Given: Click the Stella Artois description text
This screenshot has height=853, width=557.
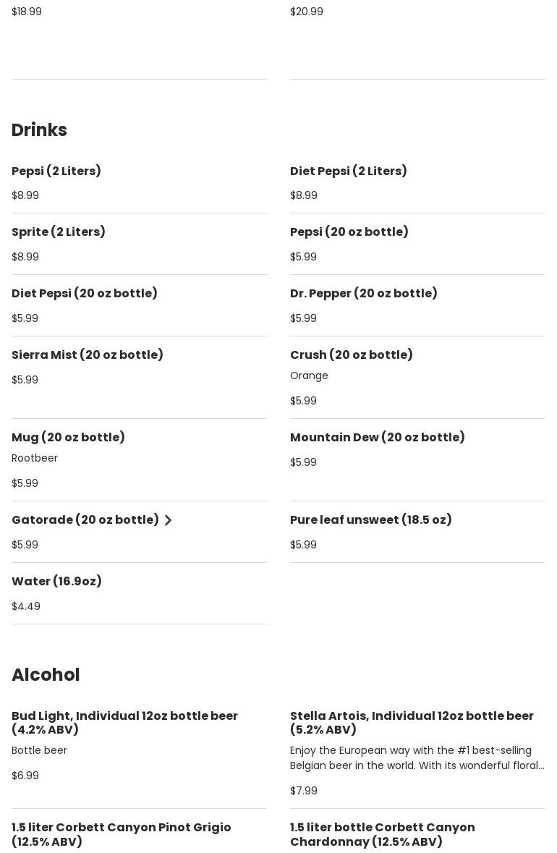Looking at the screenshot, I should tap(417, 758).
